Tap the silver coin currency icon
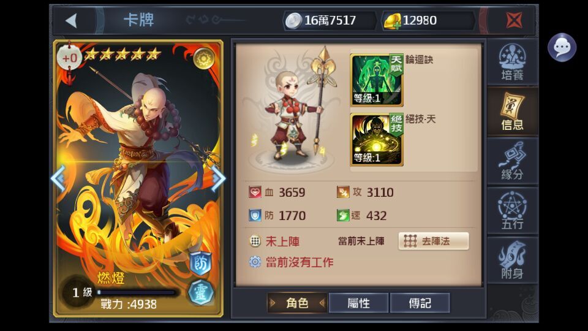The width and height of the screenshot is (588, 331). click(293, 20)
